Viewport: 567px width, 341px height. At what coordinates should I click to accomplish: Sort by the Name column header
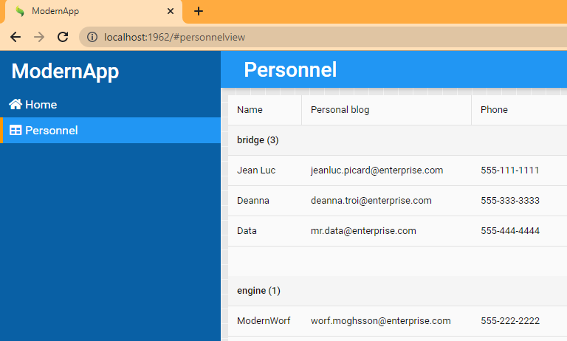pos(250,110)
